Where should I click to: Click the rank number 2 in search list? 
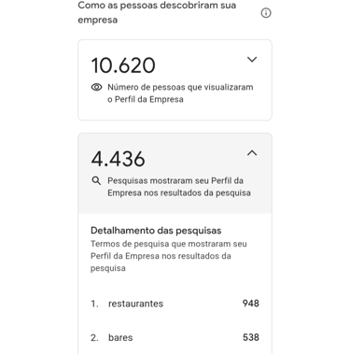coord(94,337)
